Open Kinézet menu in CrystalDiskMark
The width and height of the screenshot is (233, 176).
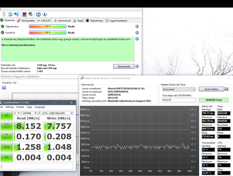(x=20, y=107)
